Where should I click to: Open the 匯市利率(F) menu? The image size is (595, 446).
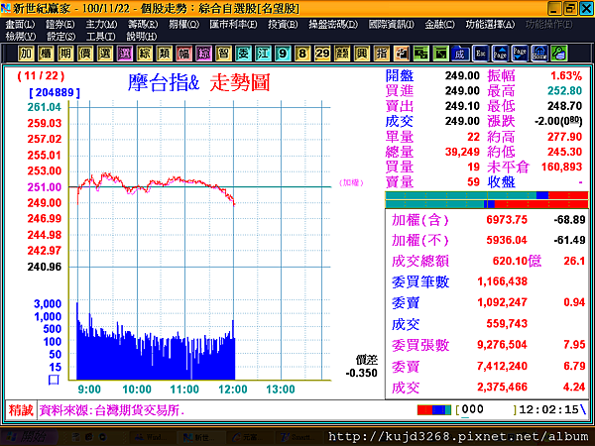(x=233, y=25)
